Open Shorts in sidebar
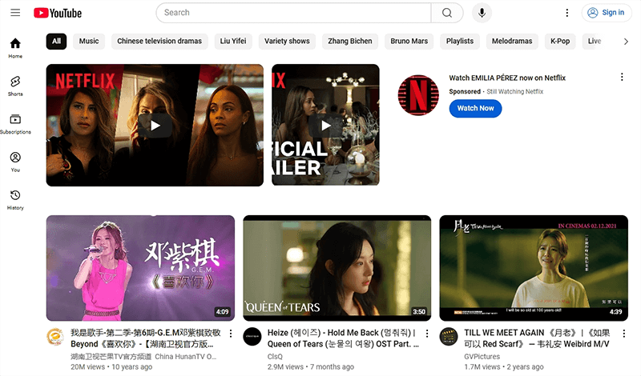This screenshot has width=641, height=376. (15, 86)
